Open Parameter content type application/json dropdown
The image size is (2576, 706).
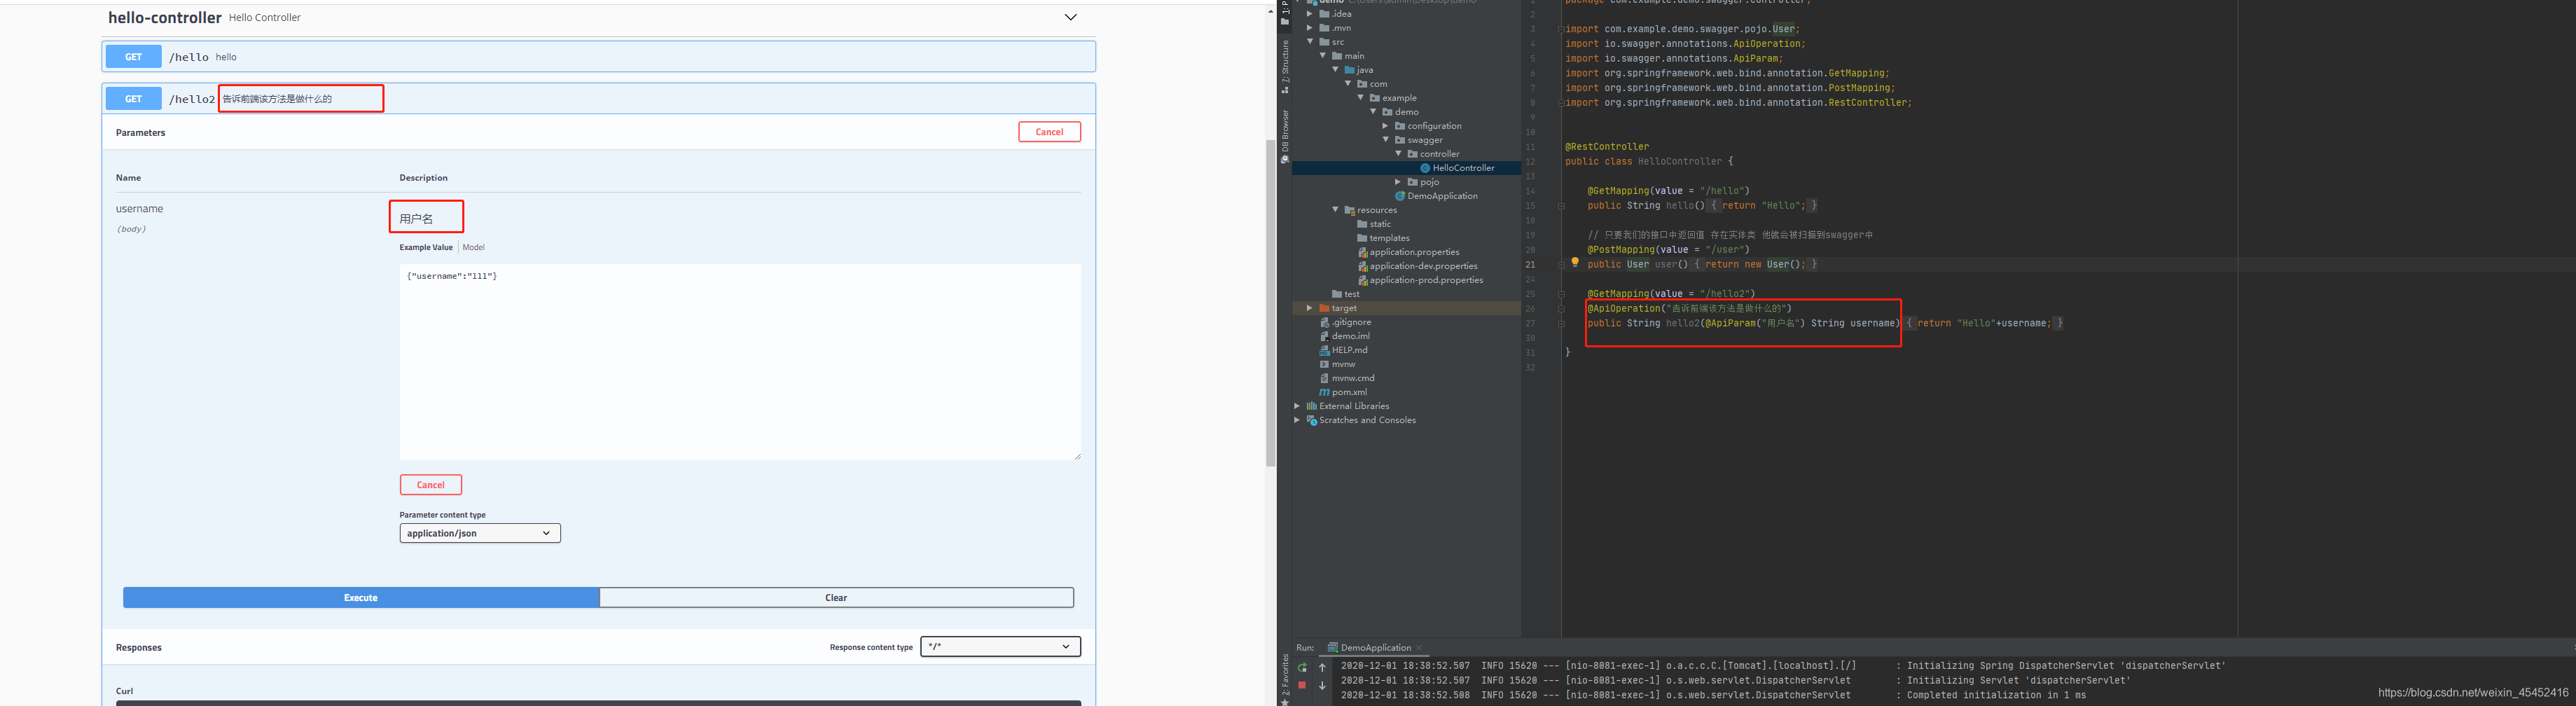[480, 533]
